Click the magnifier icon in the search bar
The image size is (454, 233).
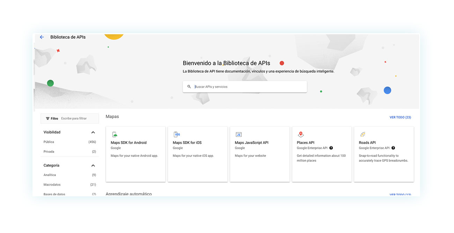(x=189, y=87)
